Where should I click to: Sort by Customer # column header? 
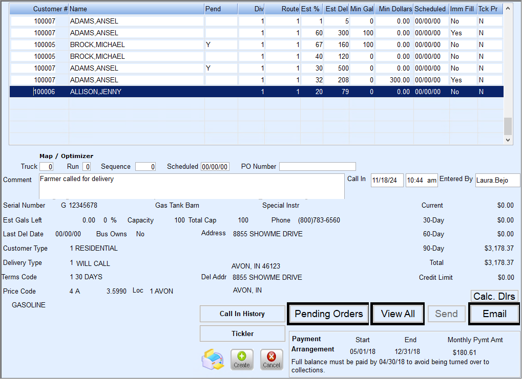(x=39, y=9)
